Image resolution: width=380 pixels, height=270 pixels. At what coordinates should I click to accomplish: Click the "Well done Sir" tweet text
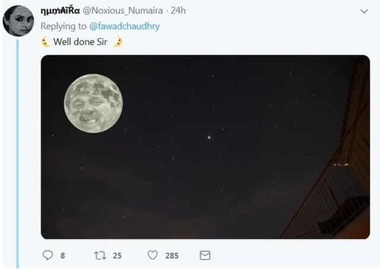point(80,42)
